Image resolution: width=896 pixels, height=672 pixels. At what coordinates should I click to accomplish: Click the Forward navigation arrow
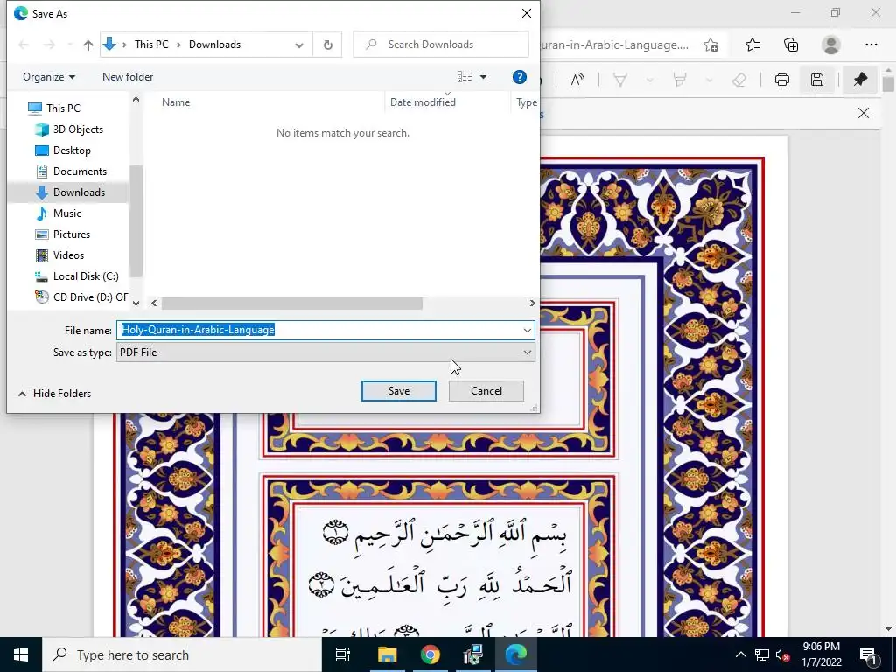coord(50,45)
